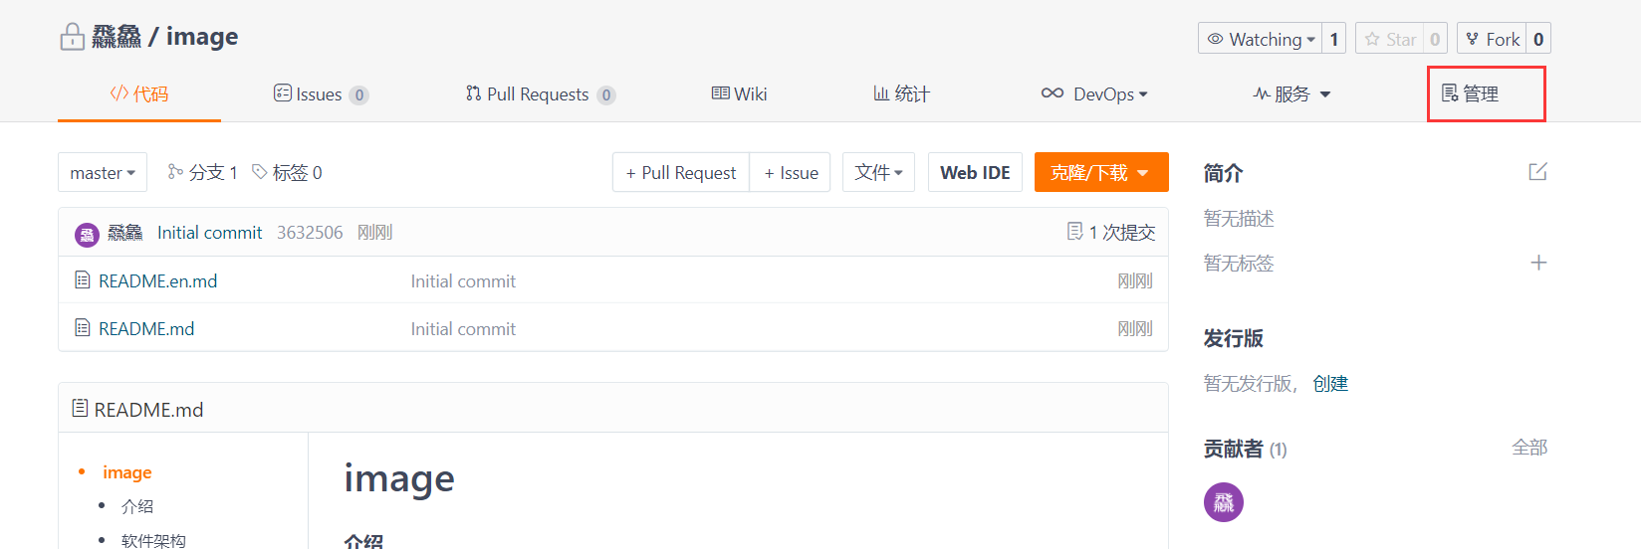The height and width of the screenshot is (549, 1641).
Task: Add a tag with the plus icon
Action: coord(1538,263)
